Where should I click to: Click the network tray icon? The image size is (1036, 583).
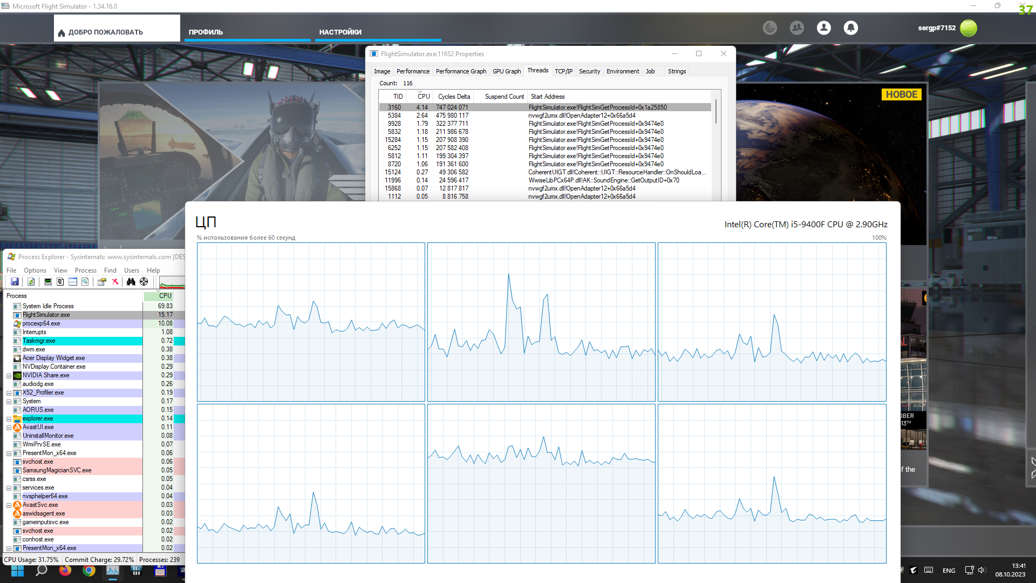pos(969,570)
